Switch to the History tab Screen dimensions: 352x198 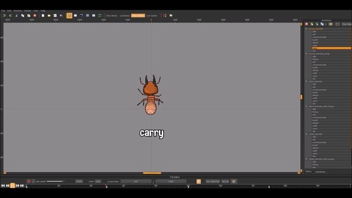[x=309, y=172]
